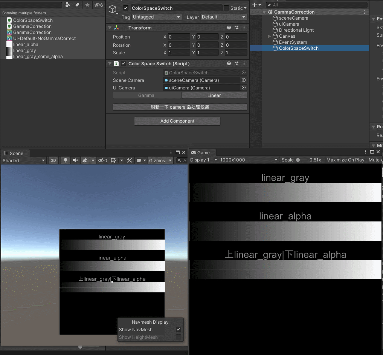Uncheck Show NavMesh in Navmesh Display popup
Viewport: 383px width, 355px height.
(x=179, y=329)
